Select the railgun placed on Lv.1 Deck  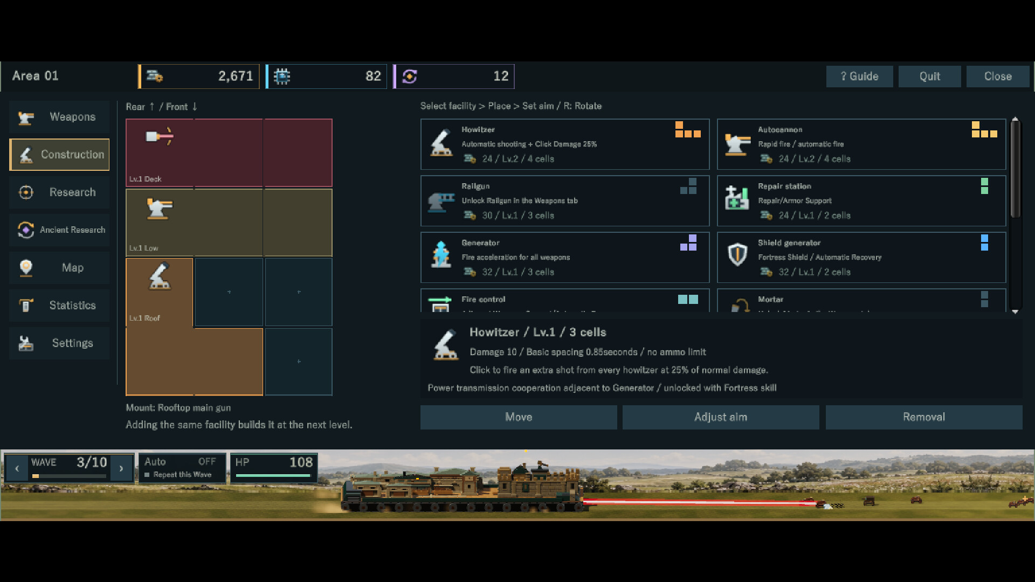click(x=160, y=136)
